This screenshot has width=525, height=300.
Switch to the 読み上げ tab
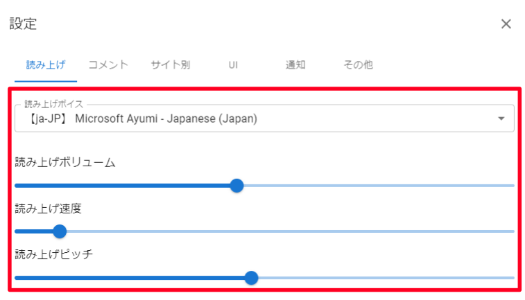pyautogui.click(x=46, y=65)
